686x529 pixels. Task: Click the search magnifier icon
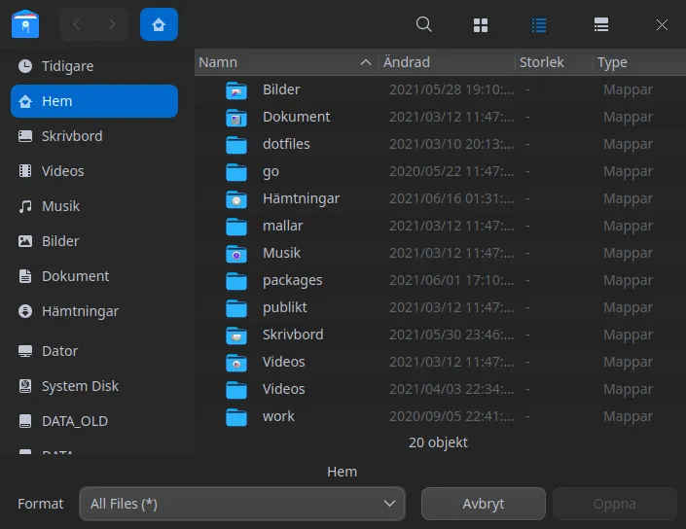point(423,24)
